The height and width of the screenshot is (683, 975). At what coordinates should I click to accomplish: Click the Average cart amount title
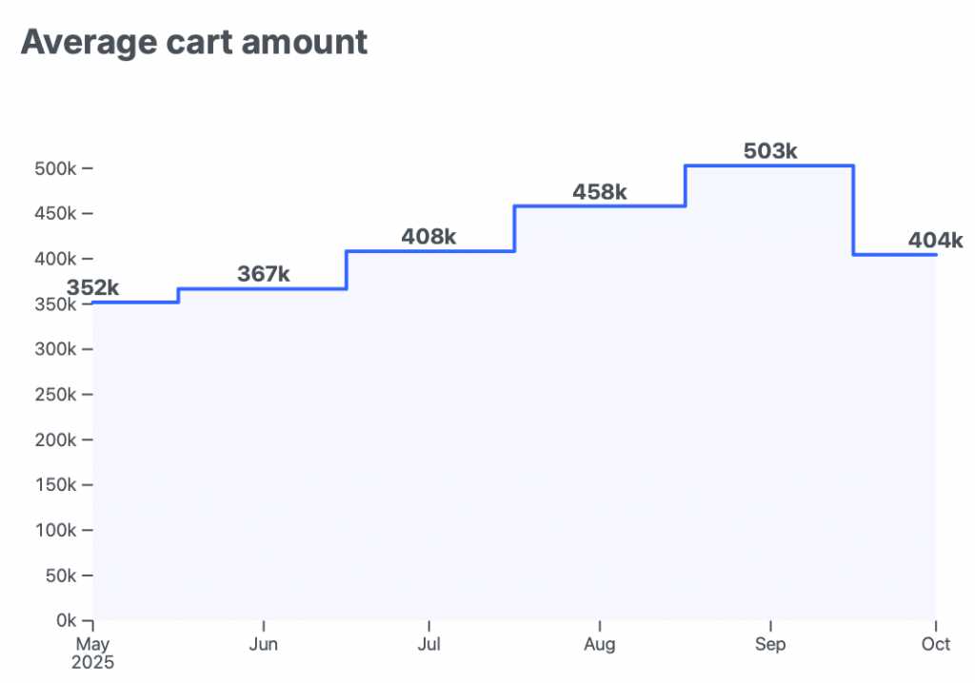pos(194,43)
